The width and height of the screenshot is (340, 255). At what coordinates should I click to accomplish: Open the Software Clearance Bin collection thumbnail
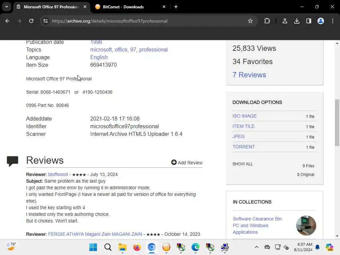[306, 225]
